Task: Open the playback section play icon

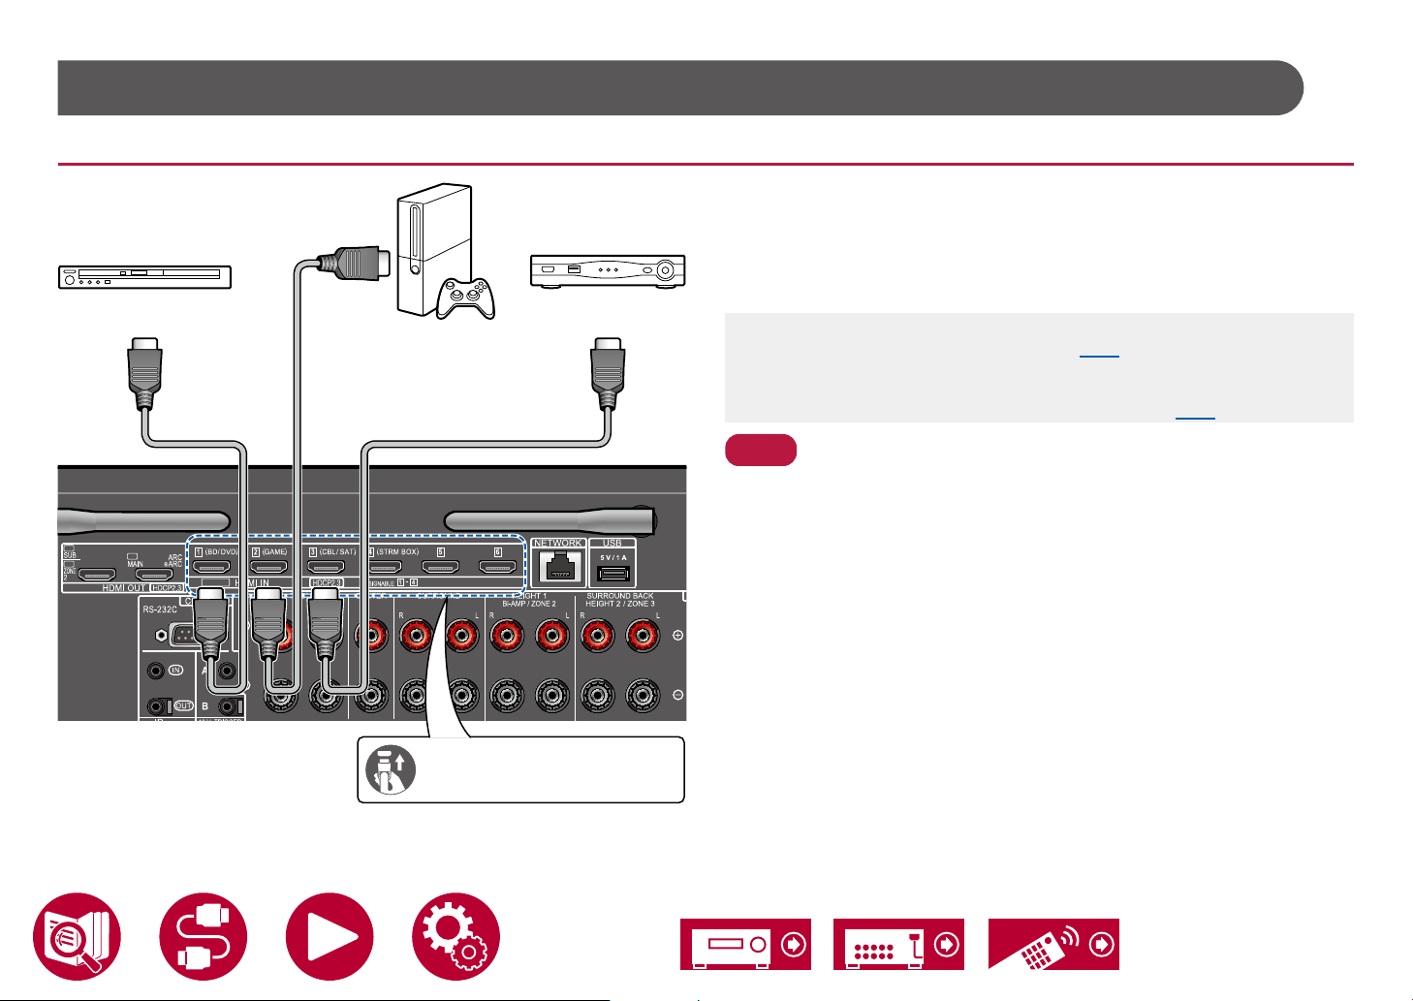Action: pos(330,937)
